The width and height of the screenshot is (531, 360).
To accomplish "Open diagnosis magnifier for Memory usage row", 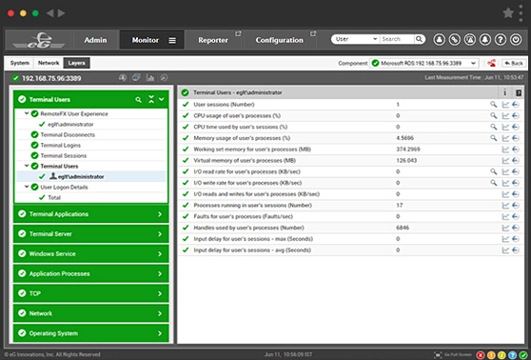I will coord(493,138).
